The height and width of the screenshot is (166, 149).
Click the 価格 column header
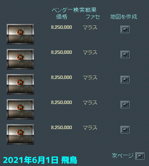pyautogui.click(x=62, y=17)
